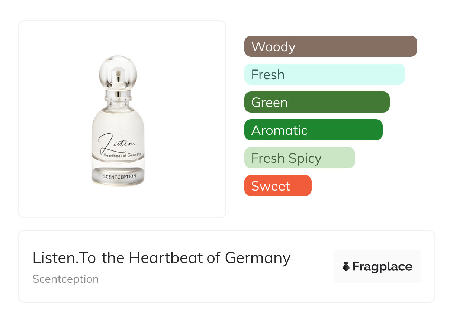Click the orange Sweet accord bar
453x321 pixels.
[277, 186]
